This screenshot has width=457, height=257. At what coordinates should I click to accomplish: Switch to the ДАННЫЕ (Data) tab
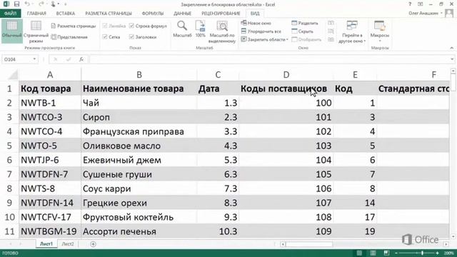coord(183,14)
